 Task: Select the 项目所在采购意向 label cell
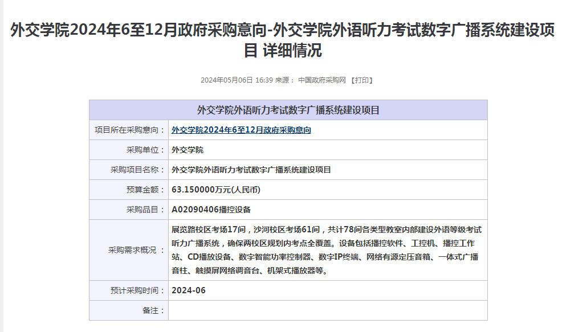[129, 130]
